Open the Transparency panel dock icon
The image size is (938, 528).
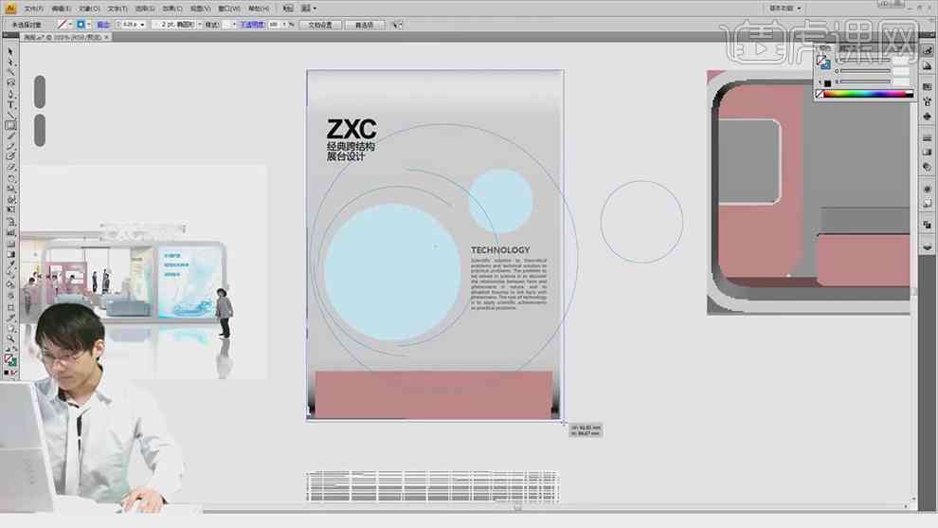click(x=928, y=167)
